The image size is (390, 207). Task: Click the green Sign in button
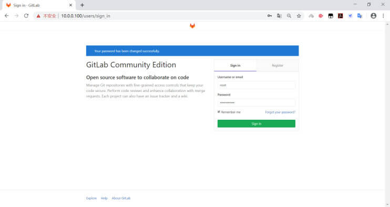click(256, 123)
